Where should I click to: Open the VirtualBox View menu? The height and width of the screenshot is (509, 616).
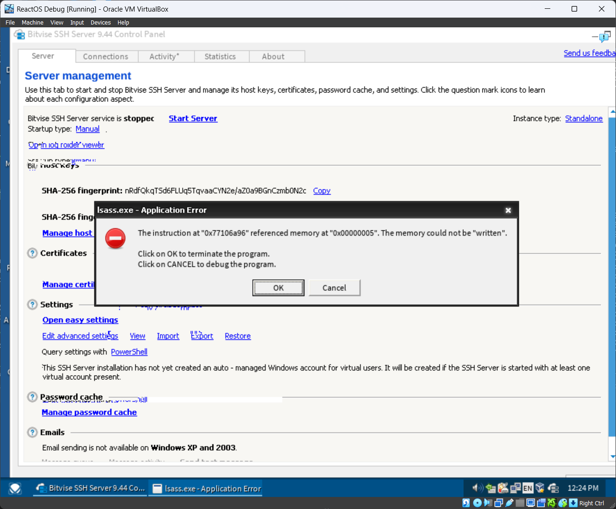coord(57,22)
